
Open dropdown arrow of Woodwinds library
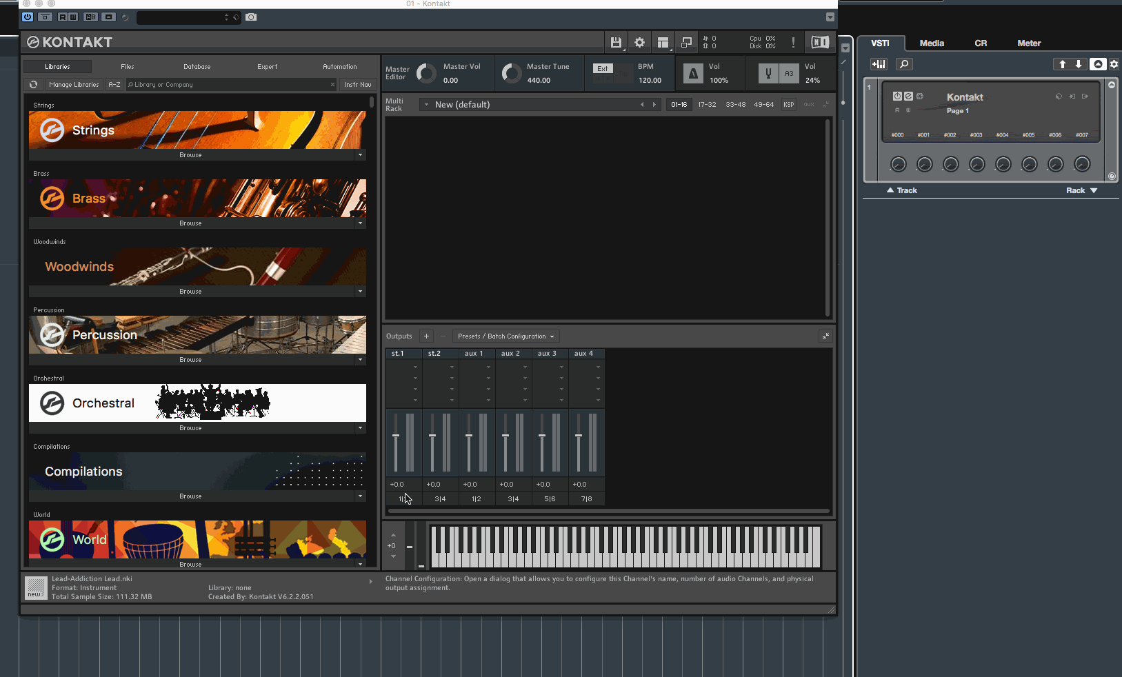[x=360, y=292]
